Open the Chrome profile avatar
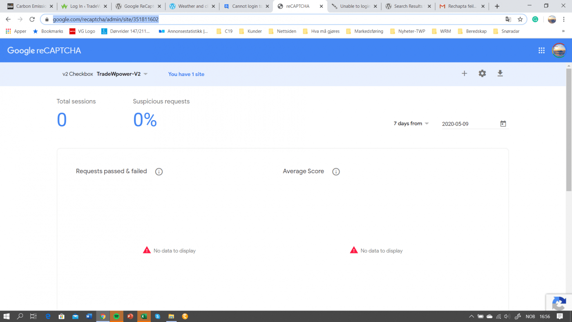Viewport: 572px width, 322px height. point(552,19)
